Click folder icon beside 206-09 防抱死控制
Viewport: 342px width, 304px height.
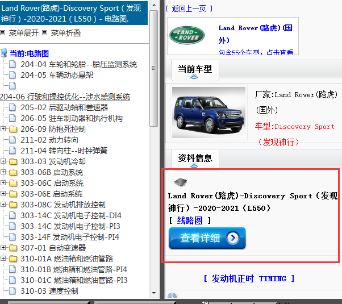(x=13, y=129)
